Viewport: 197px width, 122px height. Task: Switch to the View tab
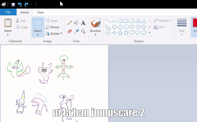[x=40, y=12]
